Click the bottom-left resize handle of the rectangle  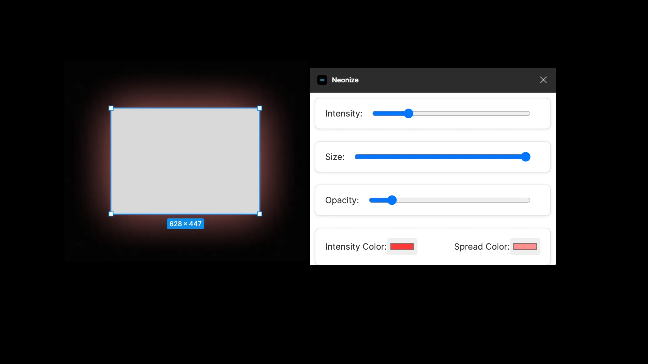click(111, 214)
